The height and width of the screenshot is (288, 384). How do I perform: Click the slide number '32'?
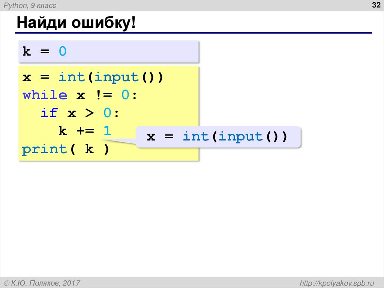pos(376,5)
